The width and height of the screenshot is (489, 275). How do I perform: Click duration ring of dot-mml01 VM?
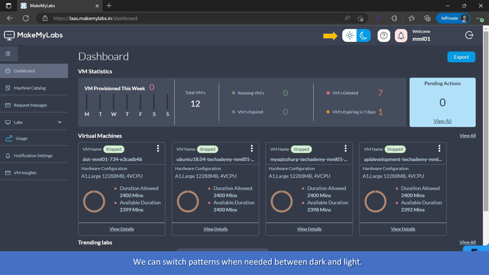(x=94, y=201)
